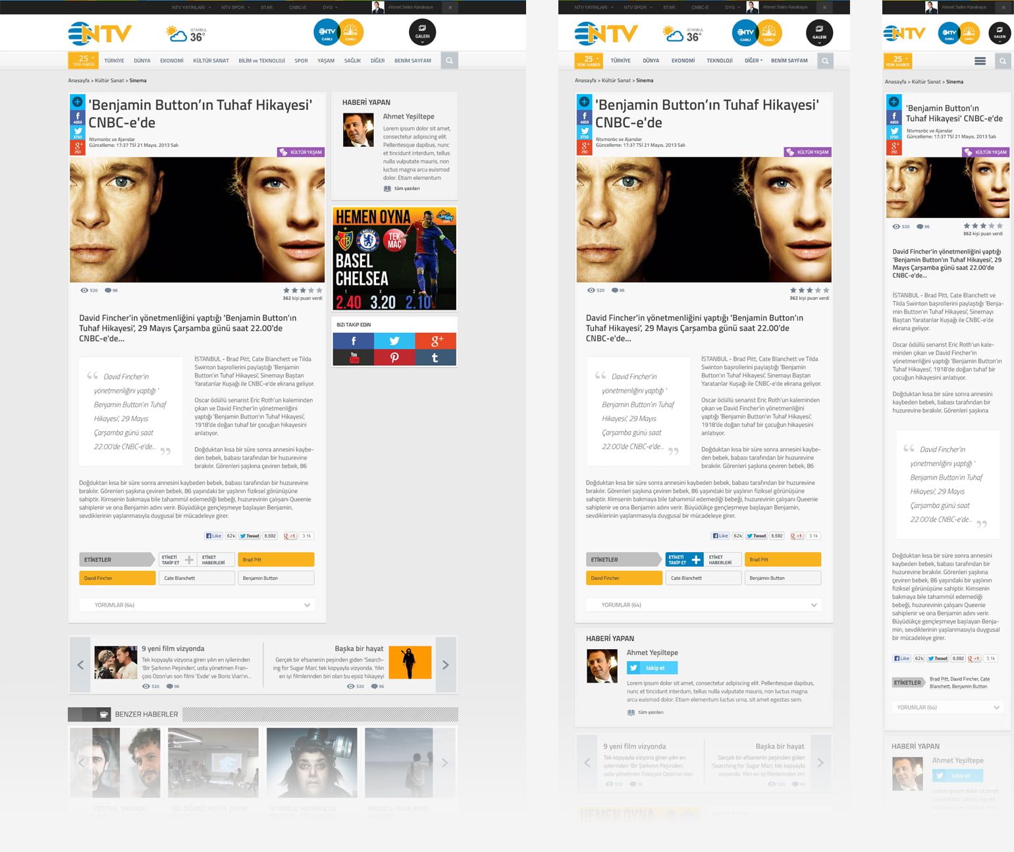Screen dimensions: 1014x852
Task: Click the Google+ tile under Bizi Takip Edin
Action: click(435, 341)
